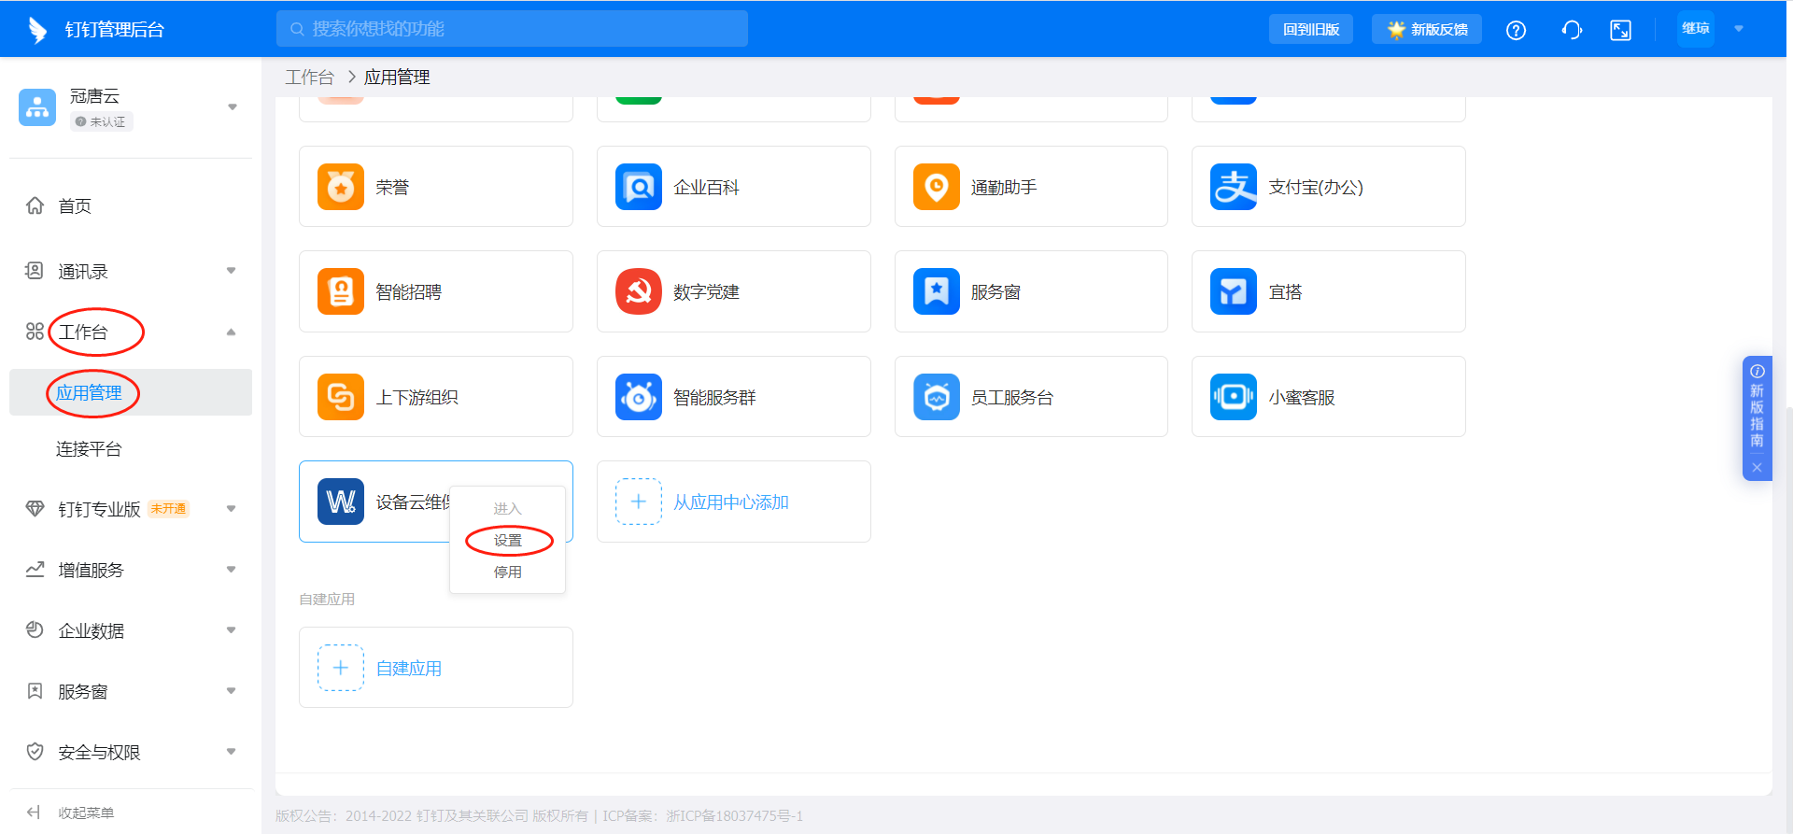Click the 自建应用 link text
Image resolution: width=1793 pixels, height=834 pixels.
409,669
